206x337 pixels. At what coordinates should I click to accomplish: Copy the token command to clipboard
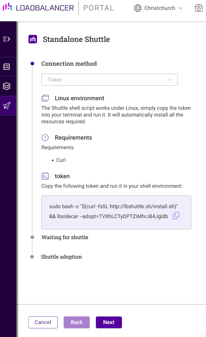[176, 215]
